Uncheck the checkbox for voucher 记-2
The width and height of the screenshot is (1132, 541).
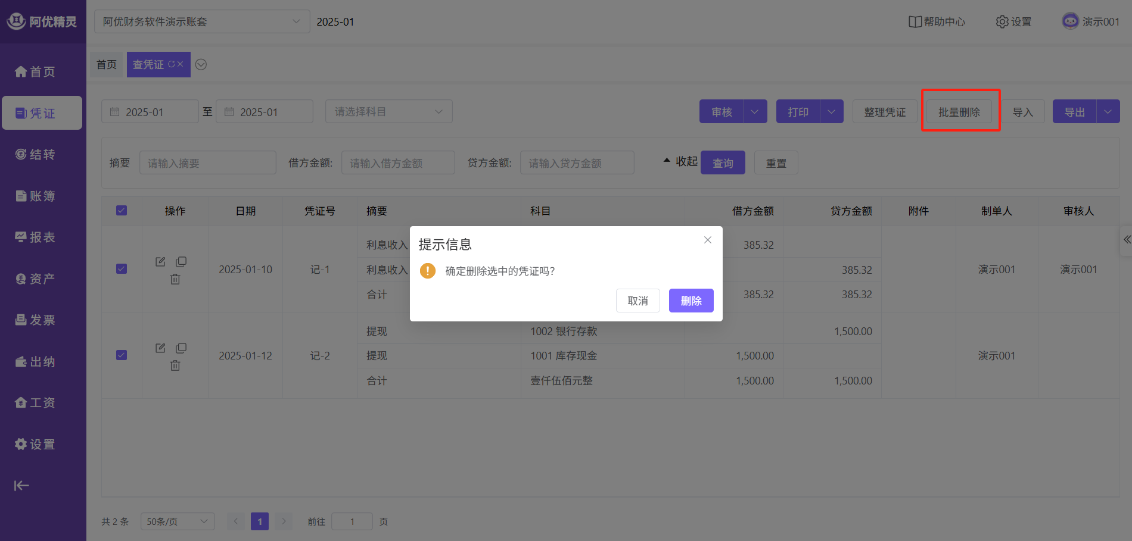[x=122, y=355]
